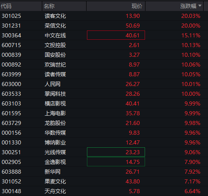
Task: Select stock name 欢瑞世纪
Action: (55, 65)
